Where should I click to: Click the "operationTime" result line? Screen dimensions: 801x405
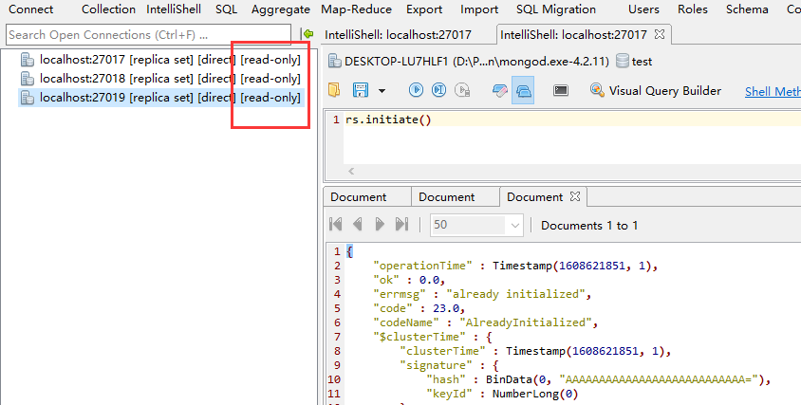pyautogui.click(x=515, y=266)
